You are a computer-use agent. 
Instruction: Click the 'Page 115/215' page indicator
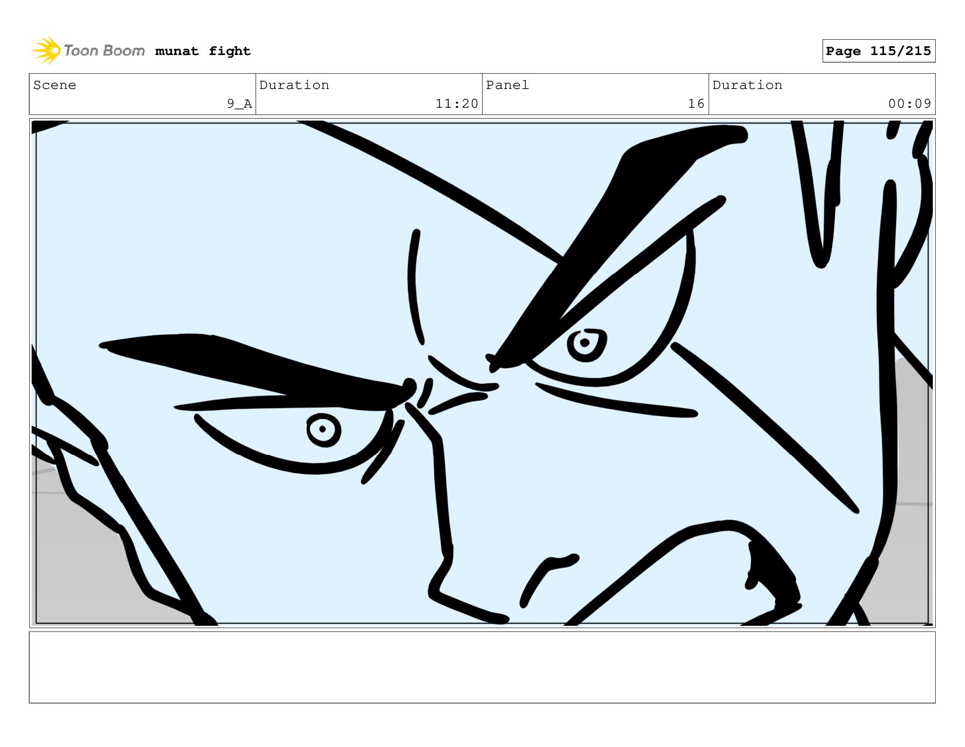point(878,51)
